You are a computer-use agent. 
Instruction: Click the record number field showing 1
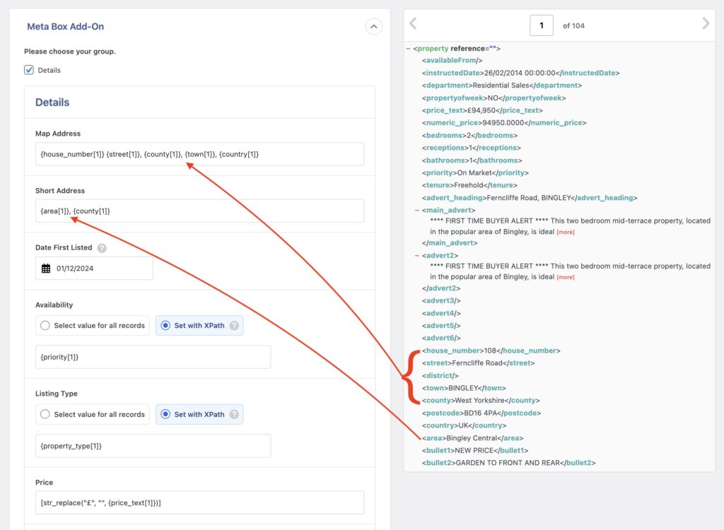[x=542, y=24]
